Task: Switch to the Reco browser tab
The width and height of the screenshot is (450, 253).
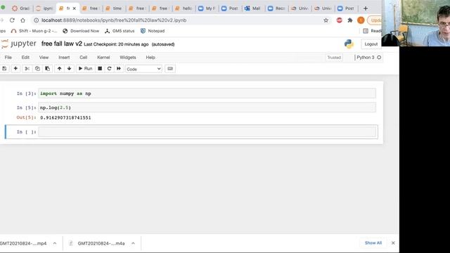Action: (276, 8)
